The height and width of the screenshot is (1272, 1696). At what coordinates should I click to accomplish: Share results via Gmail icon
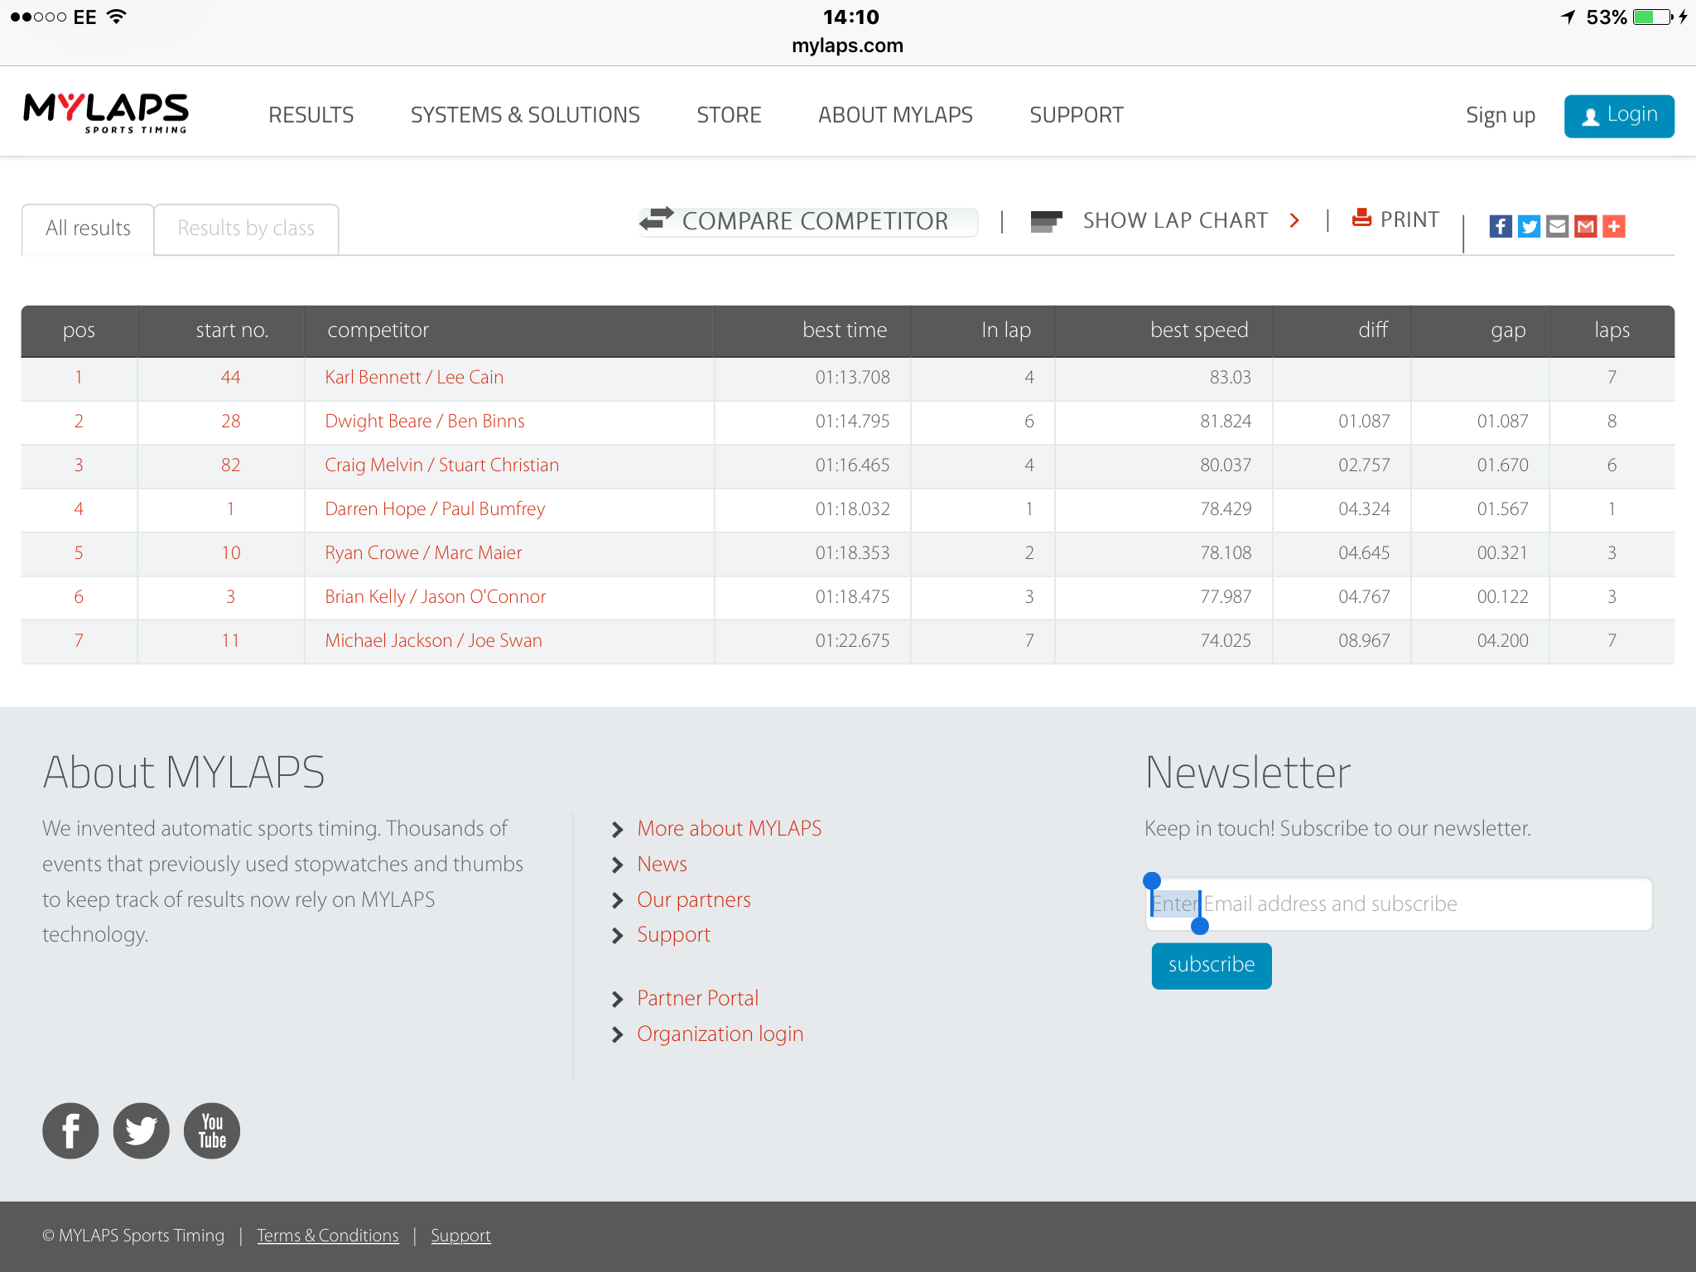(x=1585, y=226)
